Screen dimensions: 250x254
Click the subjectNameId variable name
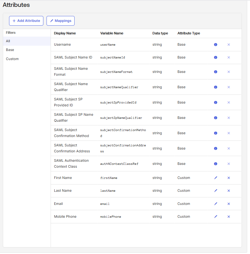coord(112,58)
